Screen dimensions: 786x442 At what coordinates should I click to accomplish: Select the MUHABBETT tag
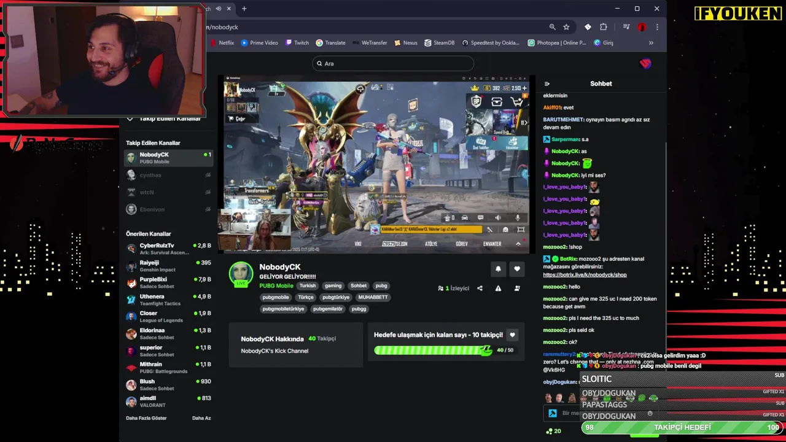373,298
